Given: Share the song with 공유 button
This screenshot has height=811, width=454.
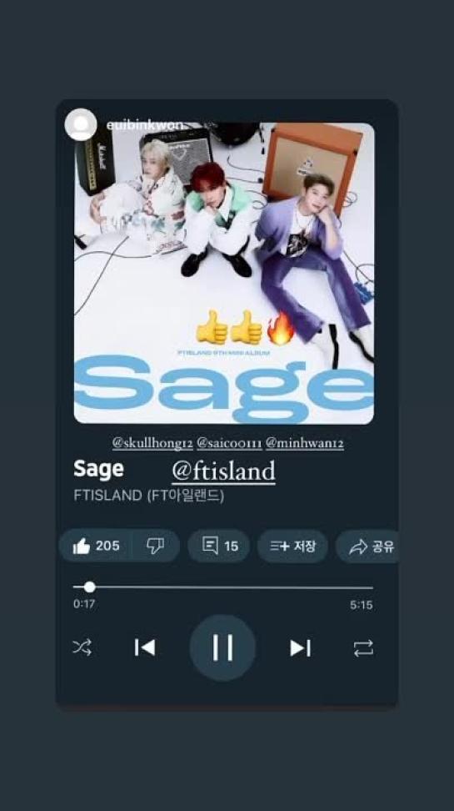Looking at the screenshot, I should point(367,547).
